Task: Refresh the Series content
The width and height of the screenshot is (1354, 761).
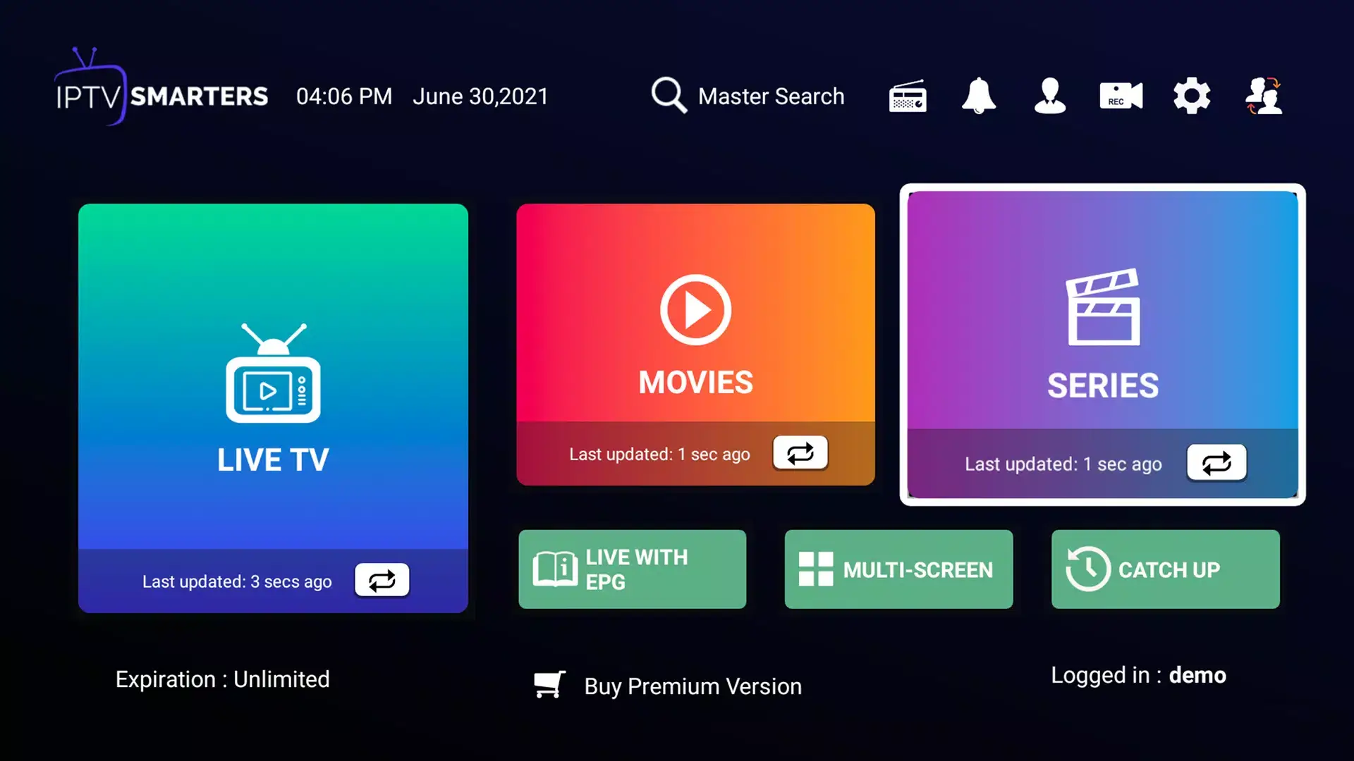Action: coord(1216,464)
